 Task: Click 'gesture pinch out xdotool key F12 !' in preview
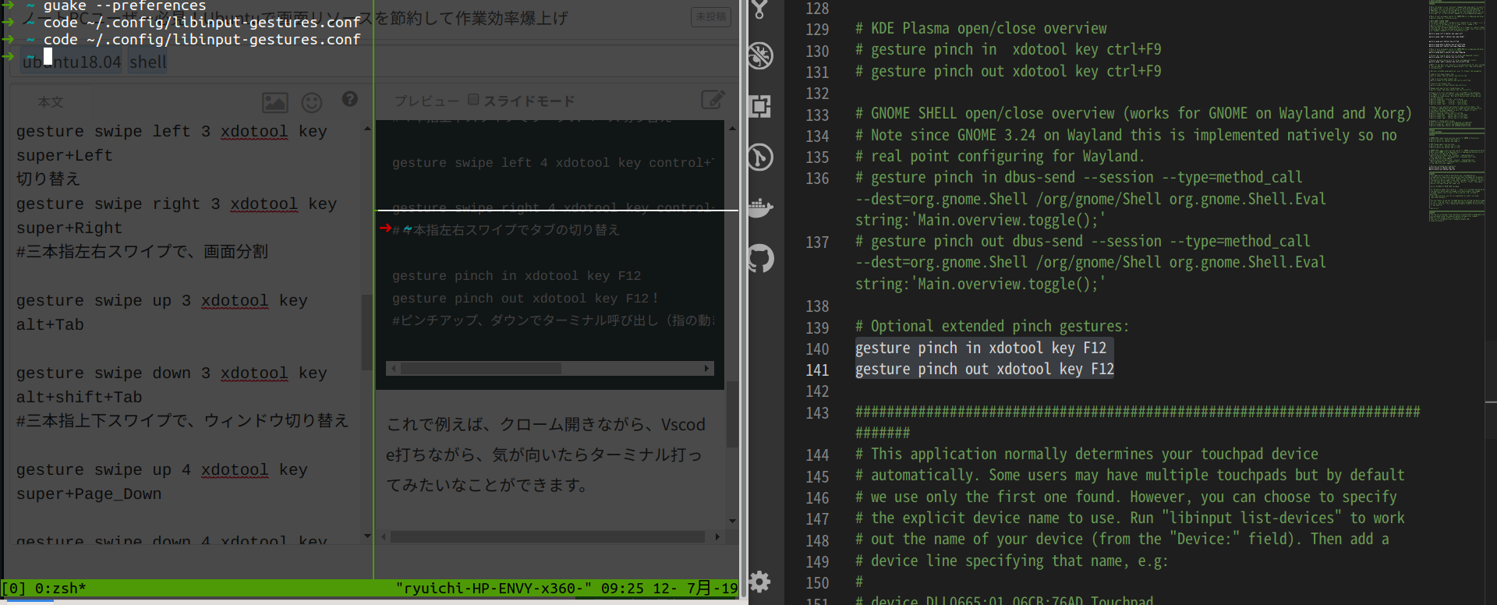(526, 299)
